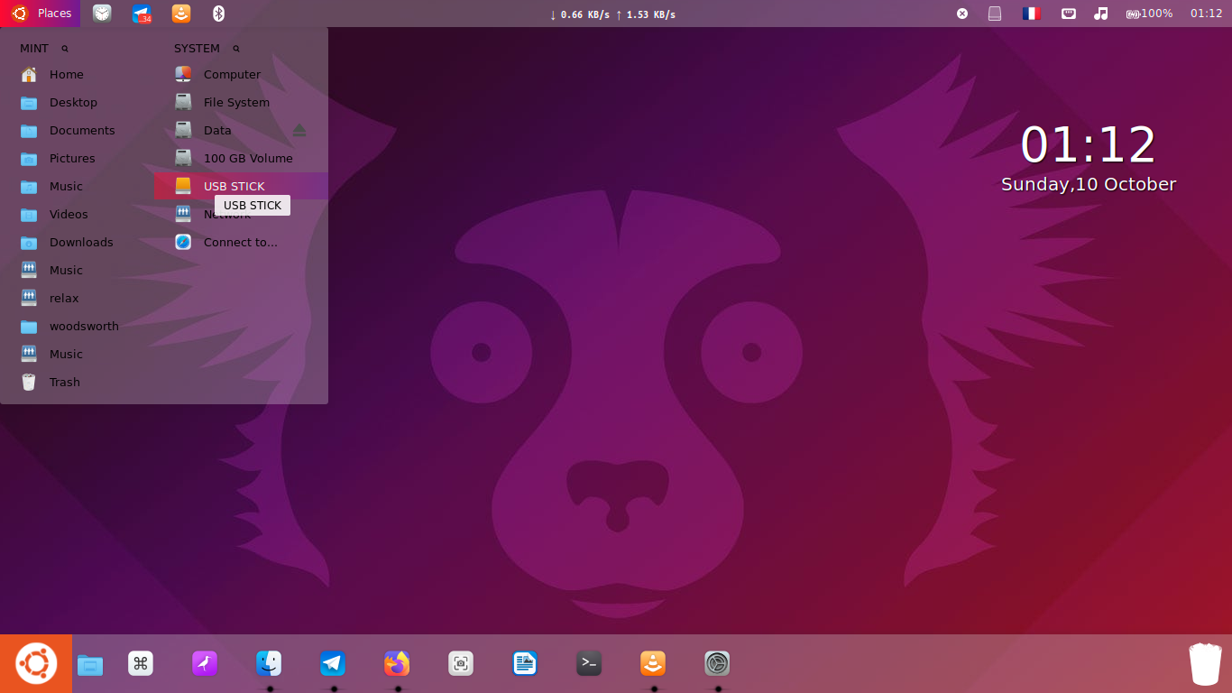This screenshot has height=693, width=1232.
Task: Click the search icon next to MINT header
Action: (65, 49)
